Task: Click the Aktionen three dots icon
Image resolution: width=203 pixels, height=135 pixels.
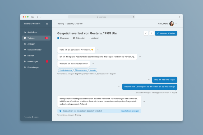Action: coord(89,38)
